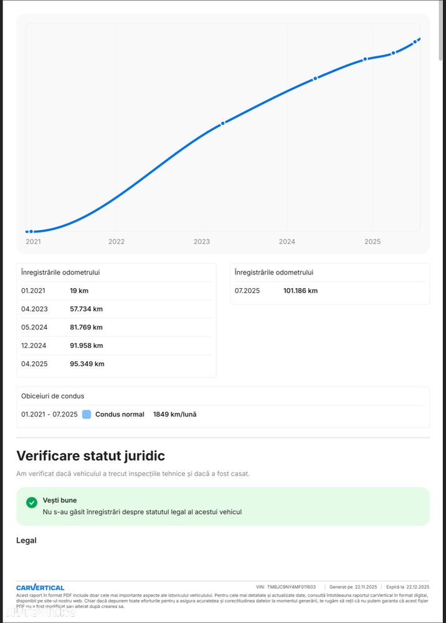446x623 pixels.
Task: Select the July 2025 final chart data point
Action: click(415, 42)
